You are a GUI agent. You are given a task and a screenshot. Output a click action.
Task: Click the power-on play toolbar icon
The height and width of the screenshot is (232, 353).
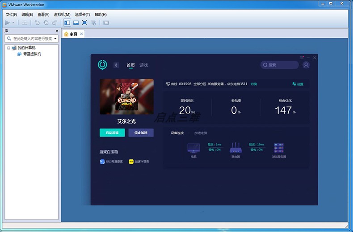7,23
